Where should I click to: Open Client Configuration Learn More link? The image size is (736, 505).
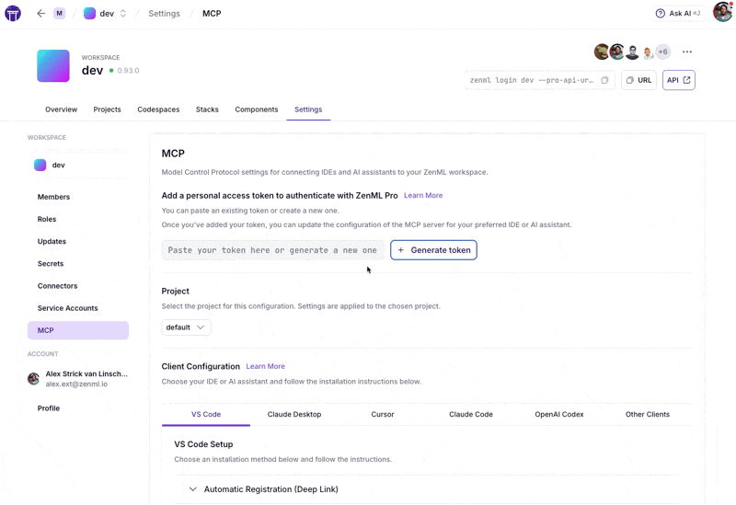(265, 366)
